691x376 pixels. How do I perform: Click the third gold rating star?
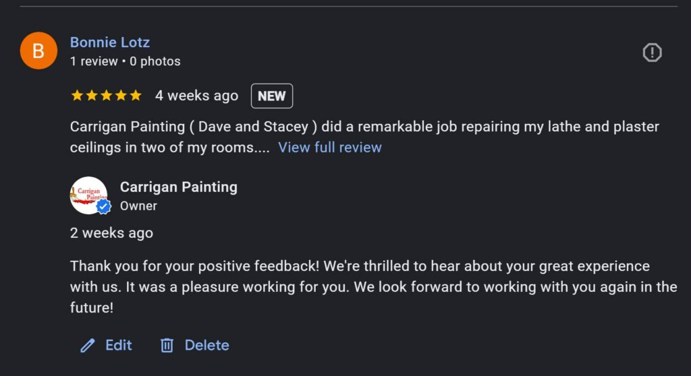[107, 96]
